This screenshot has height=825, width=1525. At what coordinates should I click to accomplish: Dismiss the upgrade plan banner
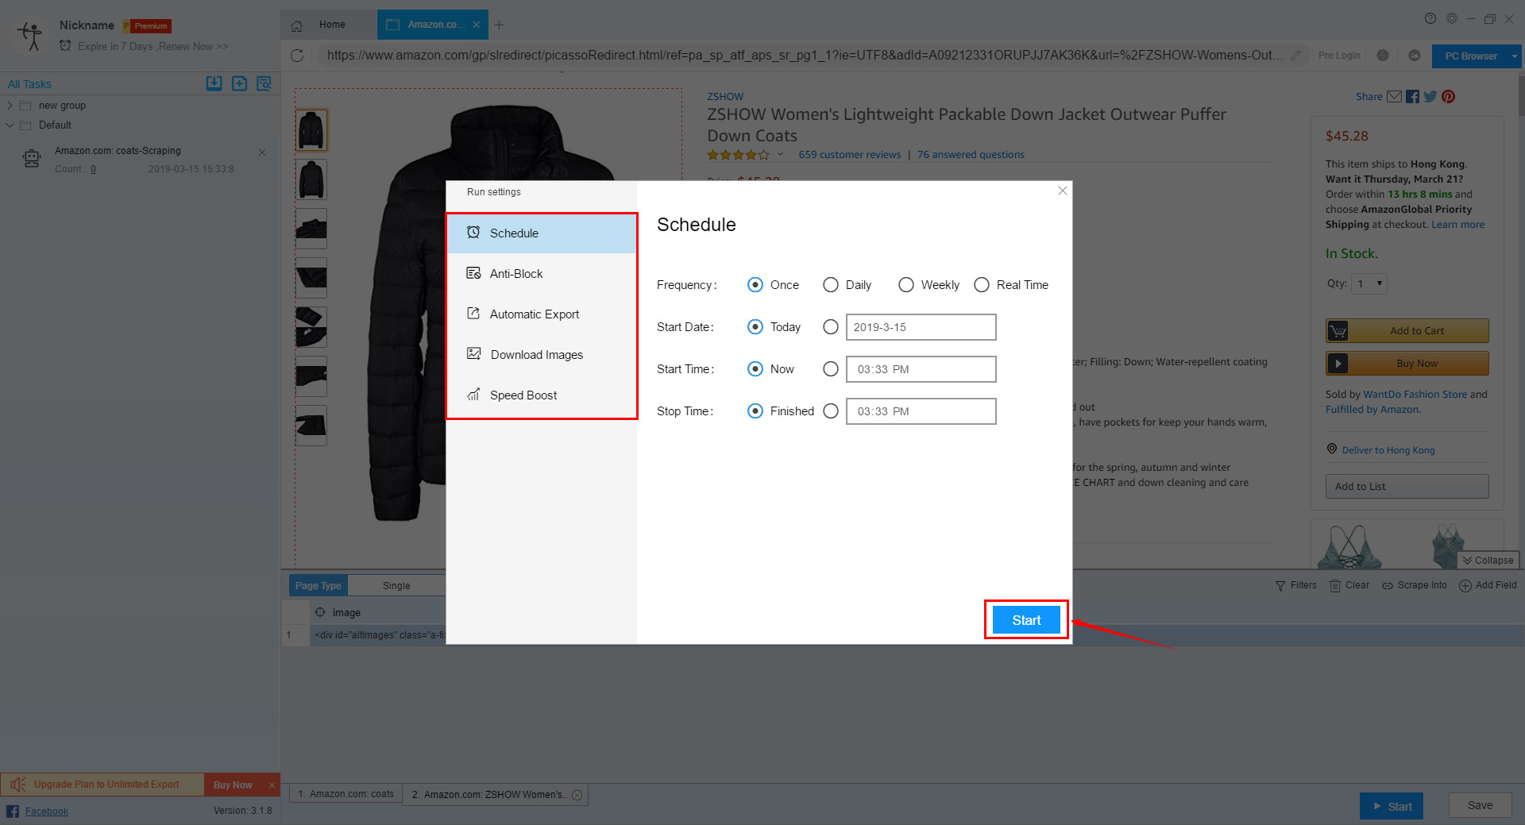click(x=272, y=785)
